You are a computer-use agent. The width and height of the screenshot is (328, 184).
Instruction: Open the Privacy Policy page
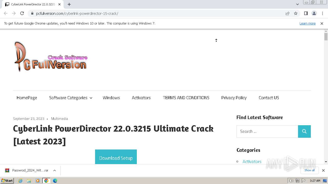[x=234, y=98]
